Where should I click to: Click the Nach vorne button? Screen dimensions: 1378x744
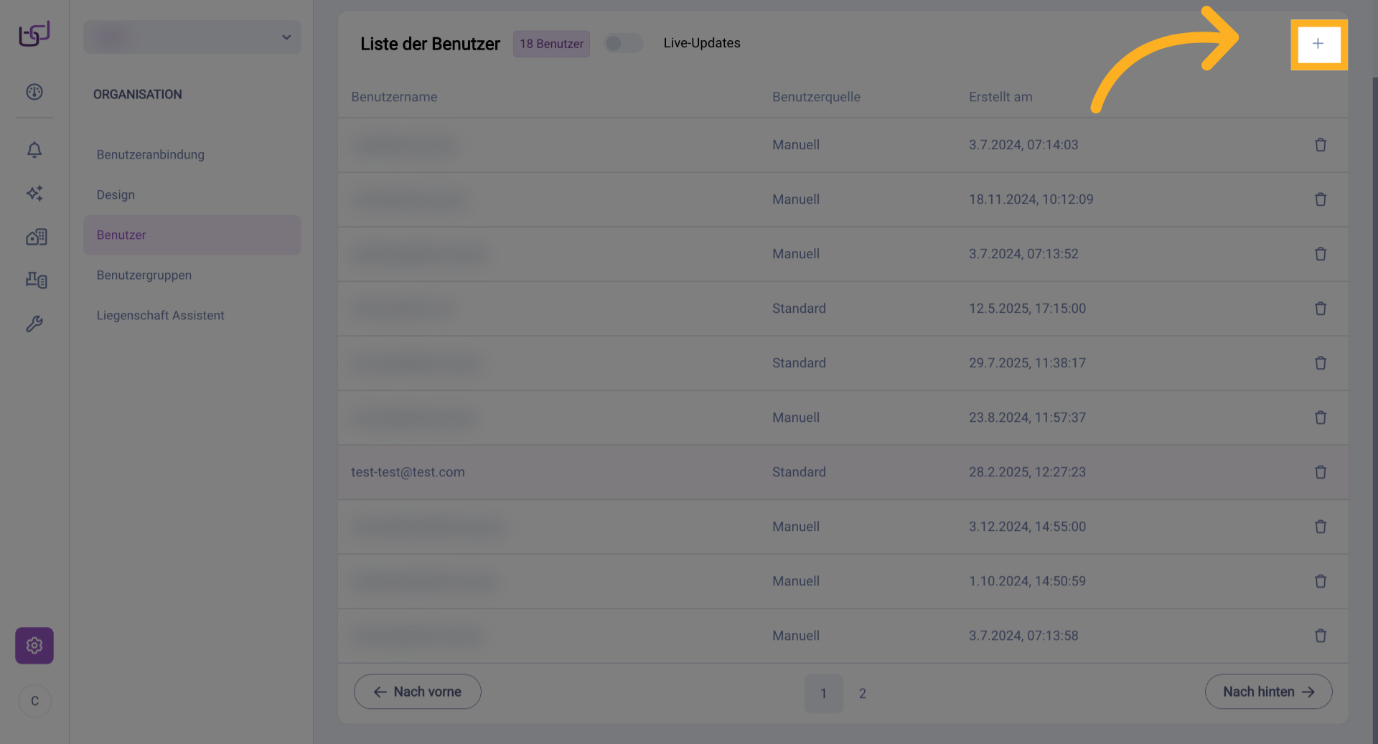418,692
